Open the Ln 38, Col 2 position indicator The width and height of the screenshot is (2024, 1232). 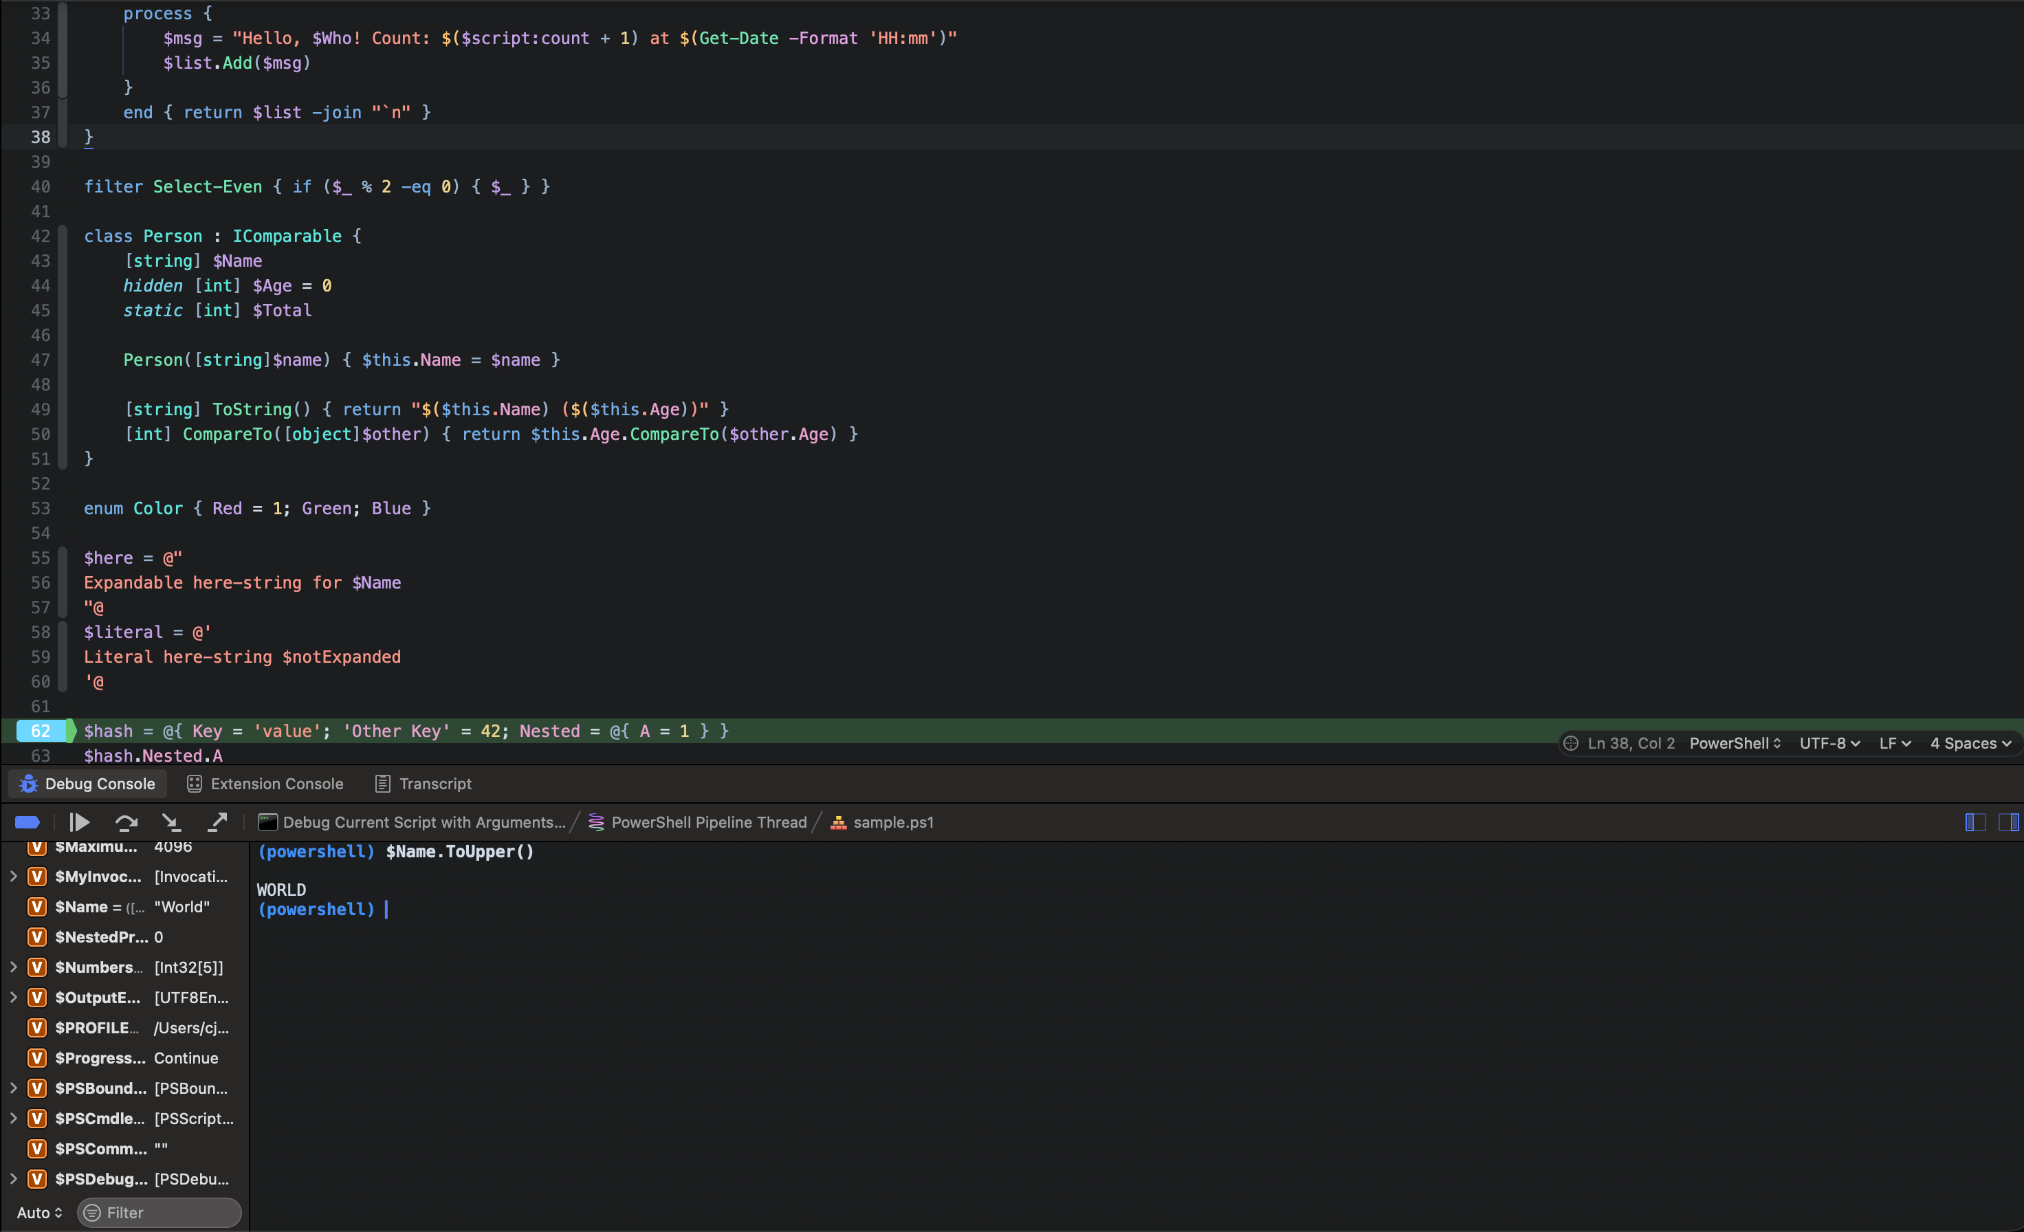(1631, 743)
